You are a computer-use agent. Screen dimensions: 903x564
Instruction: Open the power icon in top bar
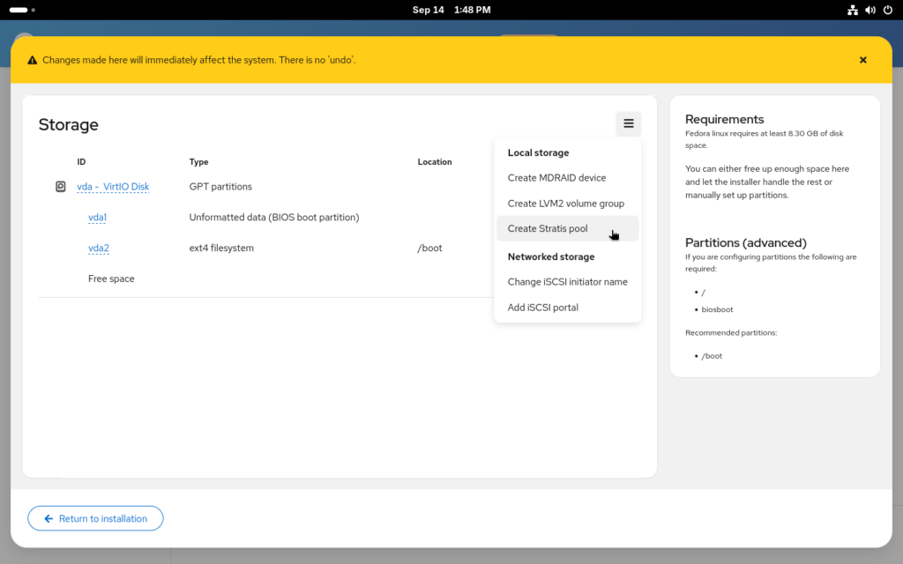click(x=888, y=10)
